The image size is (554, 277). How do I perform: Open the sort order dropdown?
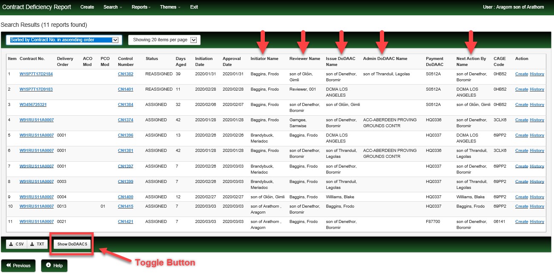click(x=64, y=40)
